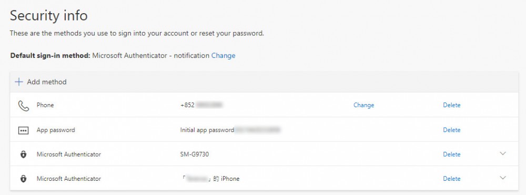Image resolution: width=526 pixels, height=195 pixels.
Task: Click the phone handset icon
Action: pyautogui.click(x=23, y=106)
